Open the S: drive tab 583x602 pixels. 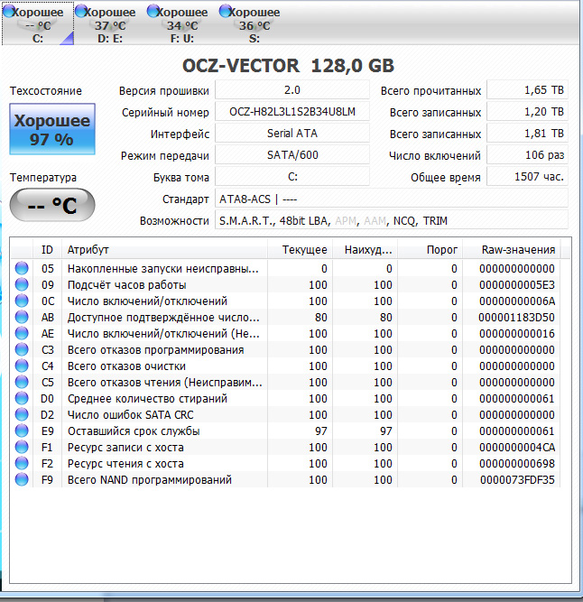[254, 23]
